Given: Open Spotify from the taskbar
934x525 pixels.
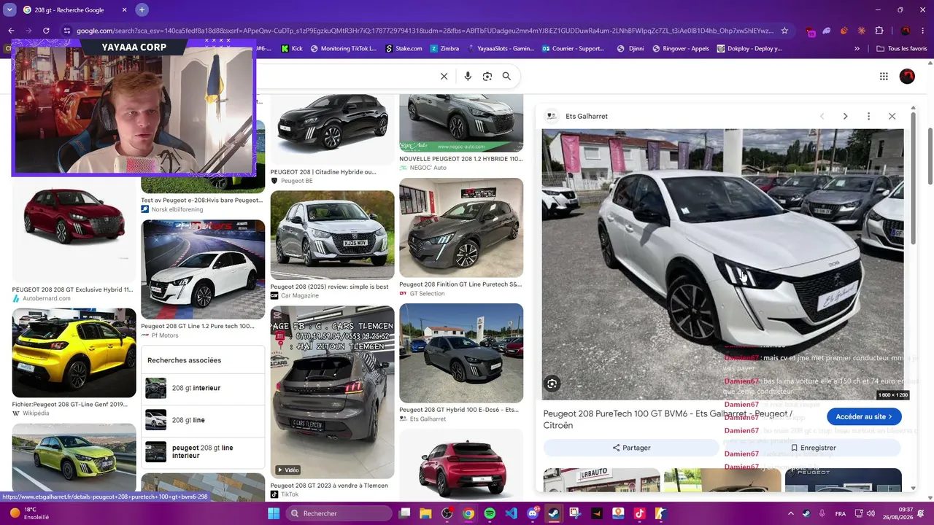Looking at the screenshot, I should [x=490, y=513].
